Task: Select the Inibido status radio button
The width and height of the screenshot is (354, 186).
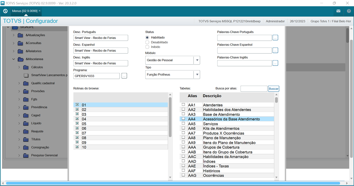Action: 147,47
